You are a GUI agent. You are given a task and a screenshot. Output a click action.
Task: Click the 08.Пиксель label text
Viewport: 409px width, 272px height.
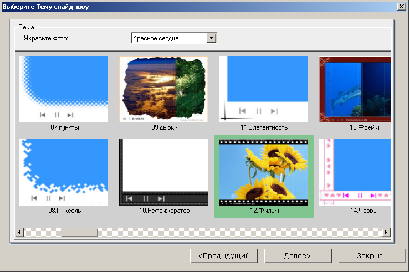[65, 211]
